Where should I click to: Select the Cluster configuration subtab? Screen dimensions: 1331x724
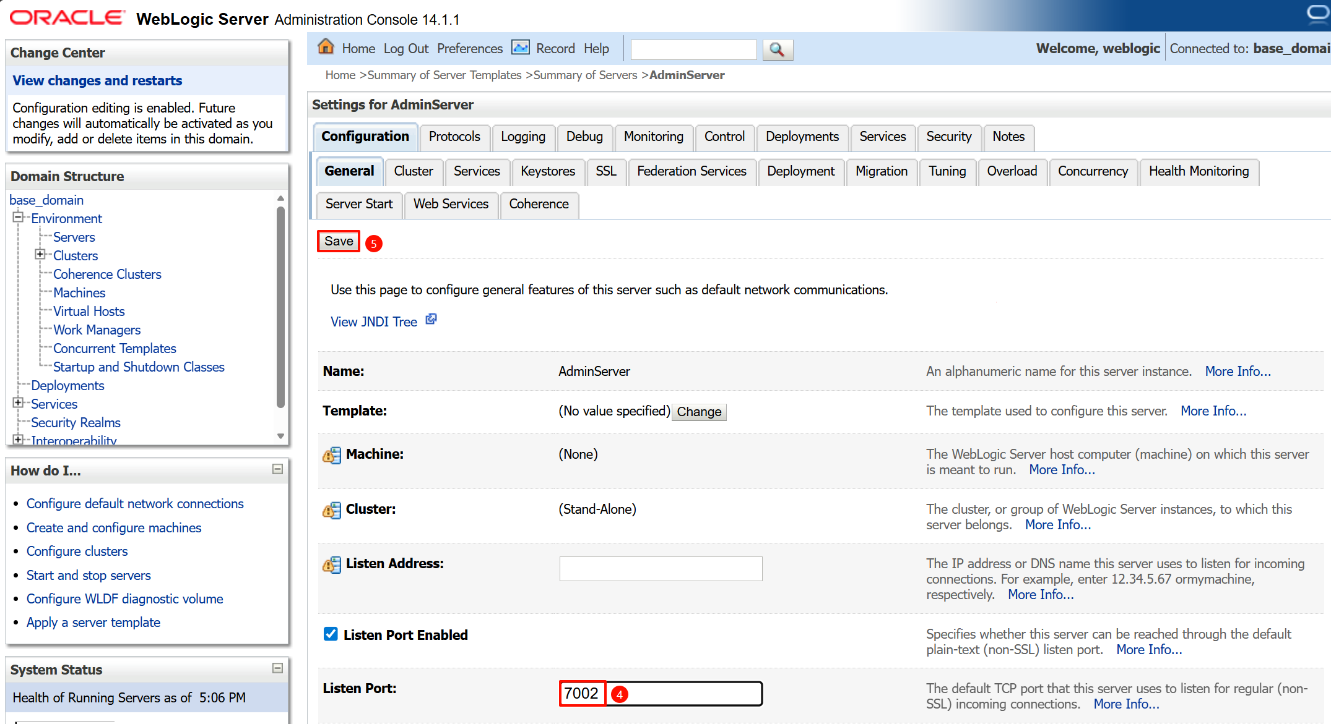[x=414, y=171]
